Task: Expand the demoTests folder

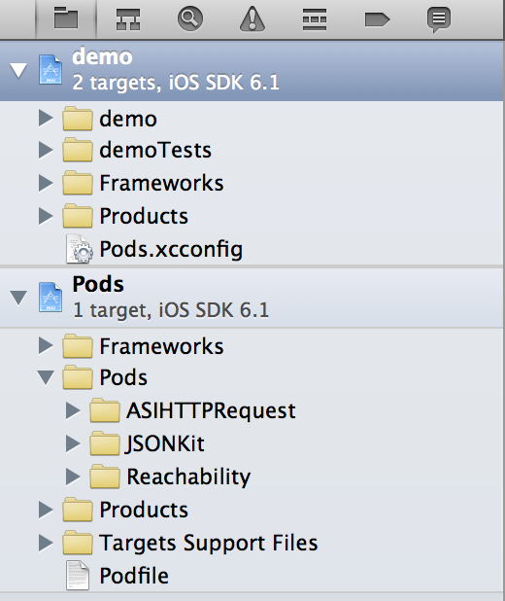Action: pyautogui.click(x=46, y=150)
